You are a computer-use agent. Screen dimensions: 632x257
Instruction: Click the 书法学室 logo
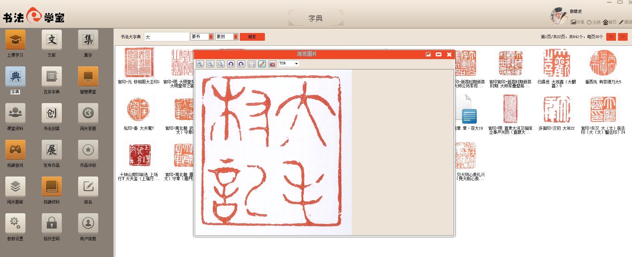[x=33, y=16]
